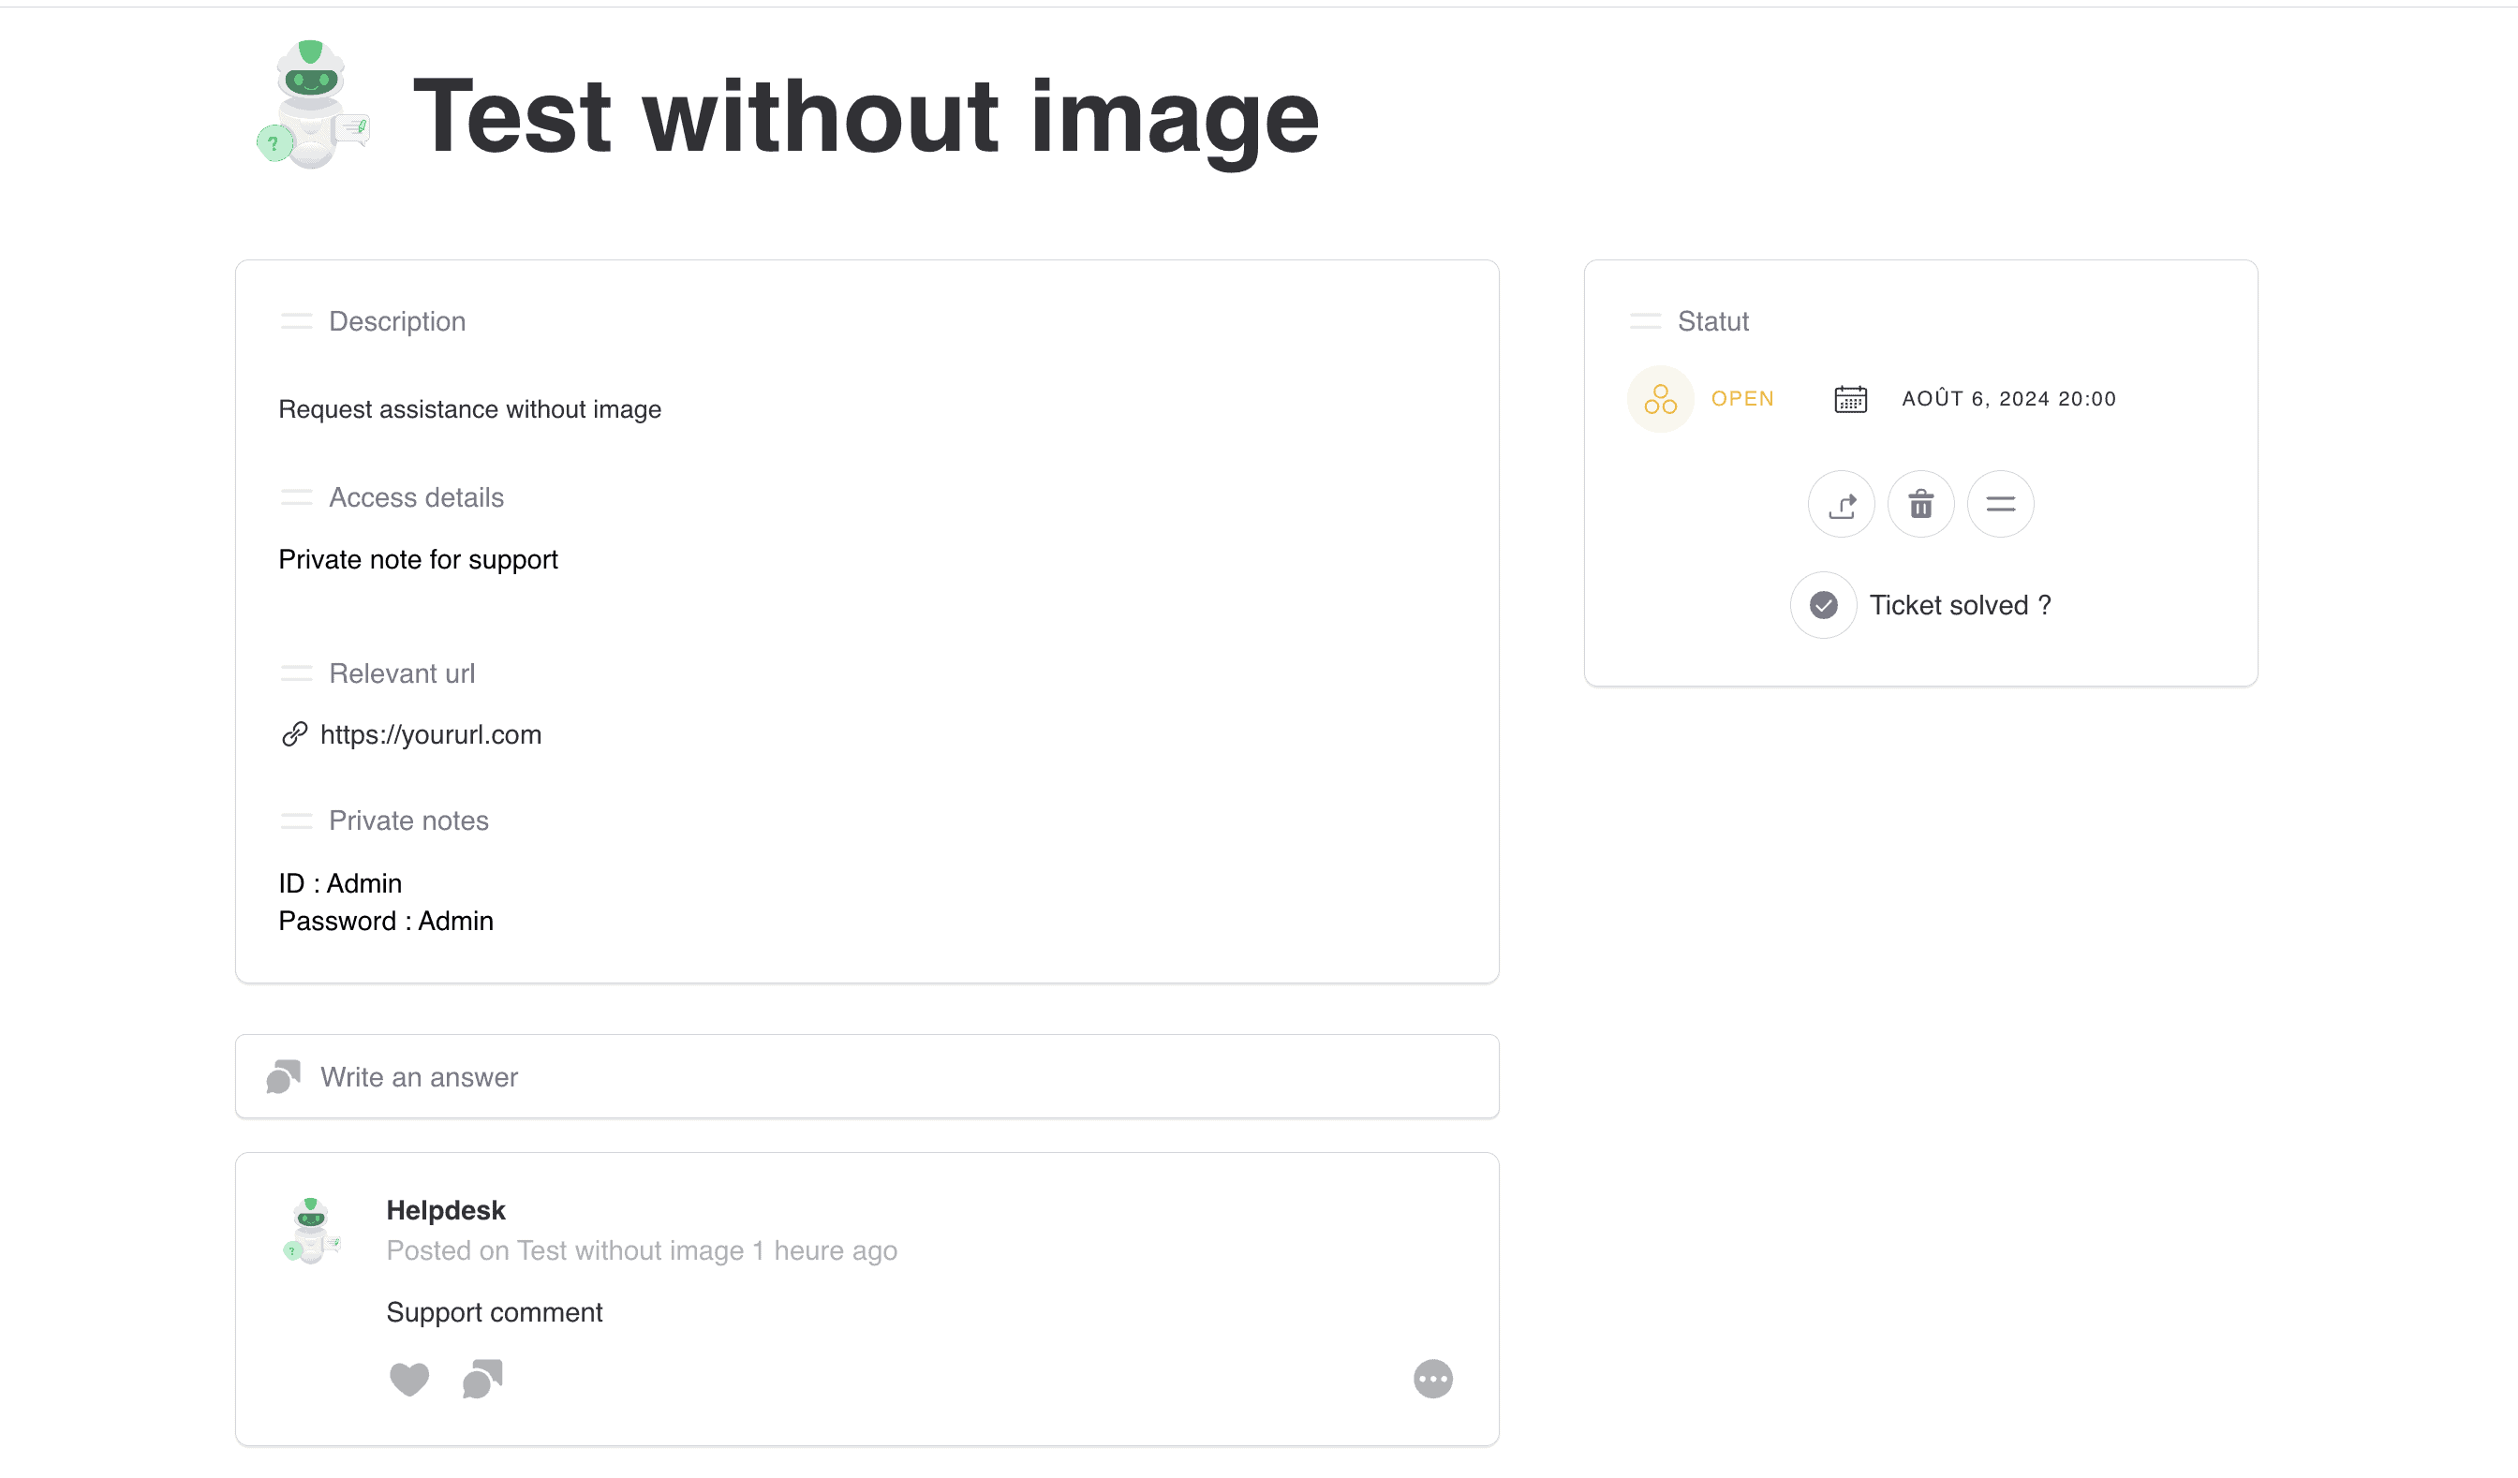Click the share icon in Statut panel
Screen dimensions: 2518x1478
(1841, 504)
